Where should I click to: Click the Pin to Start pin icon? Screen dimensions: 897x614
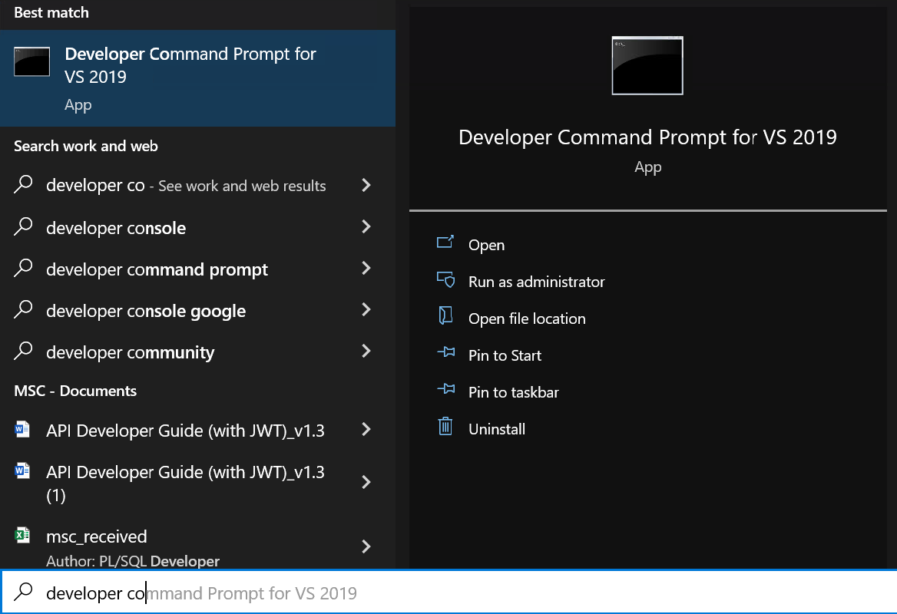click(445, 352)
